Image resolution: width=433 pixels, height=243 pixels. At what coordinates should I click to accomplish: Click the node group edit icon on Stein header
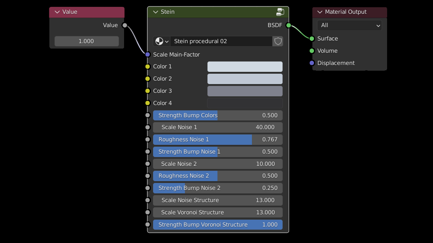[280, 12]
